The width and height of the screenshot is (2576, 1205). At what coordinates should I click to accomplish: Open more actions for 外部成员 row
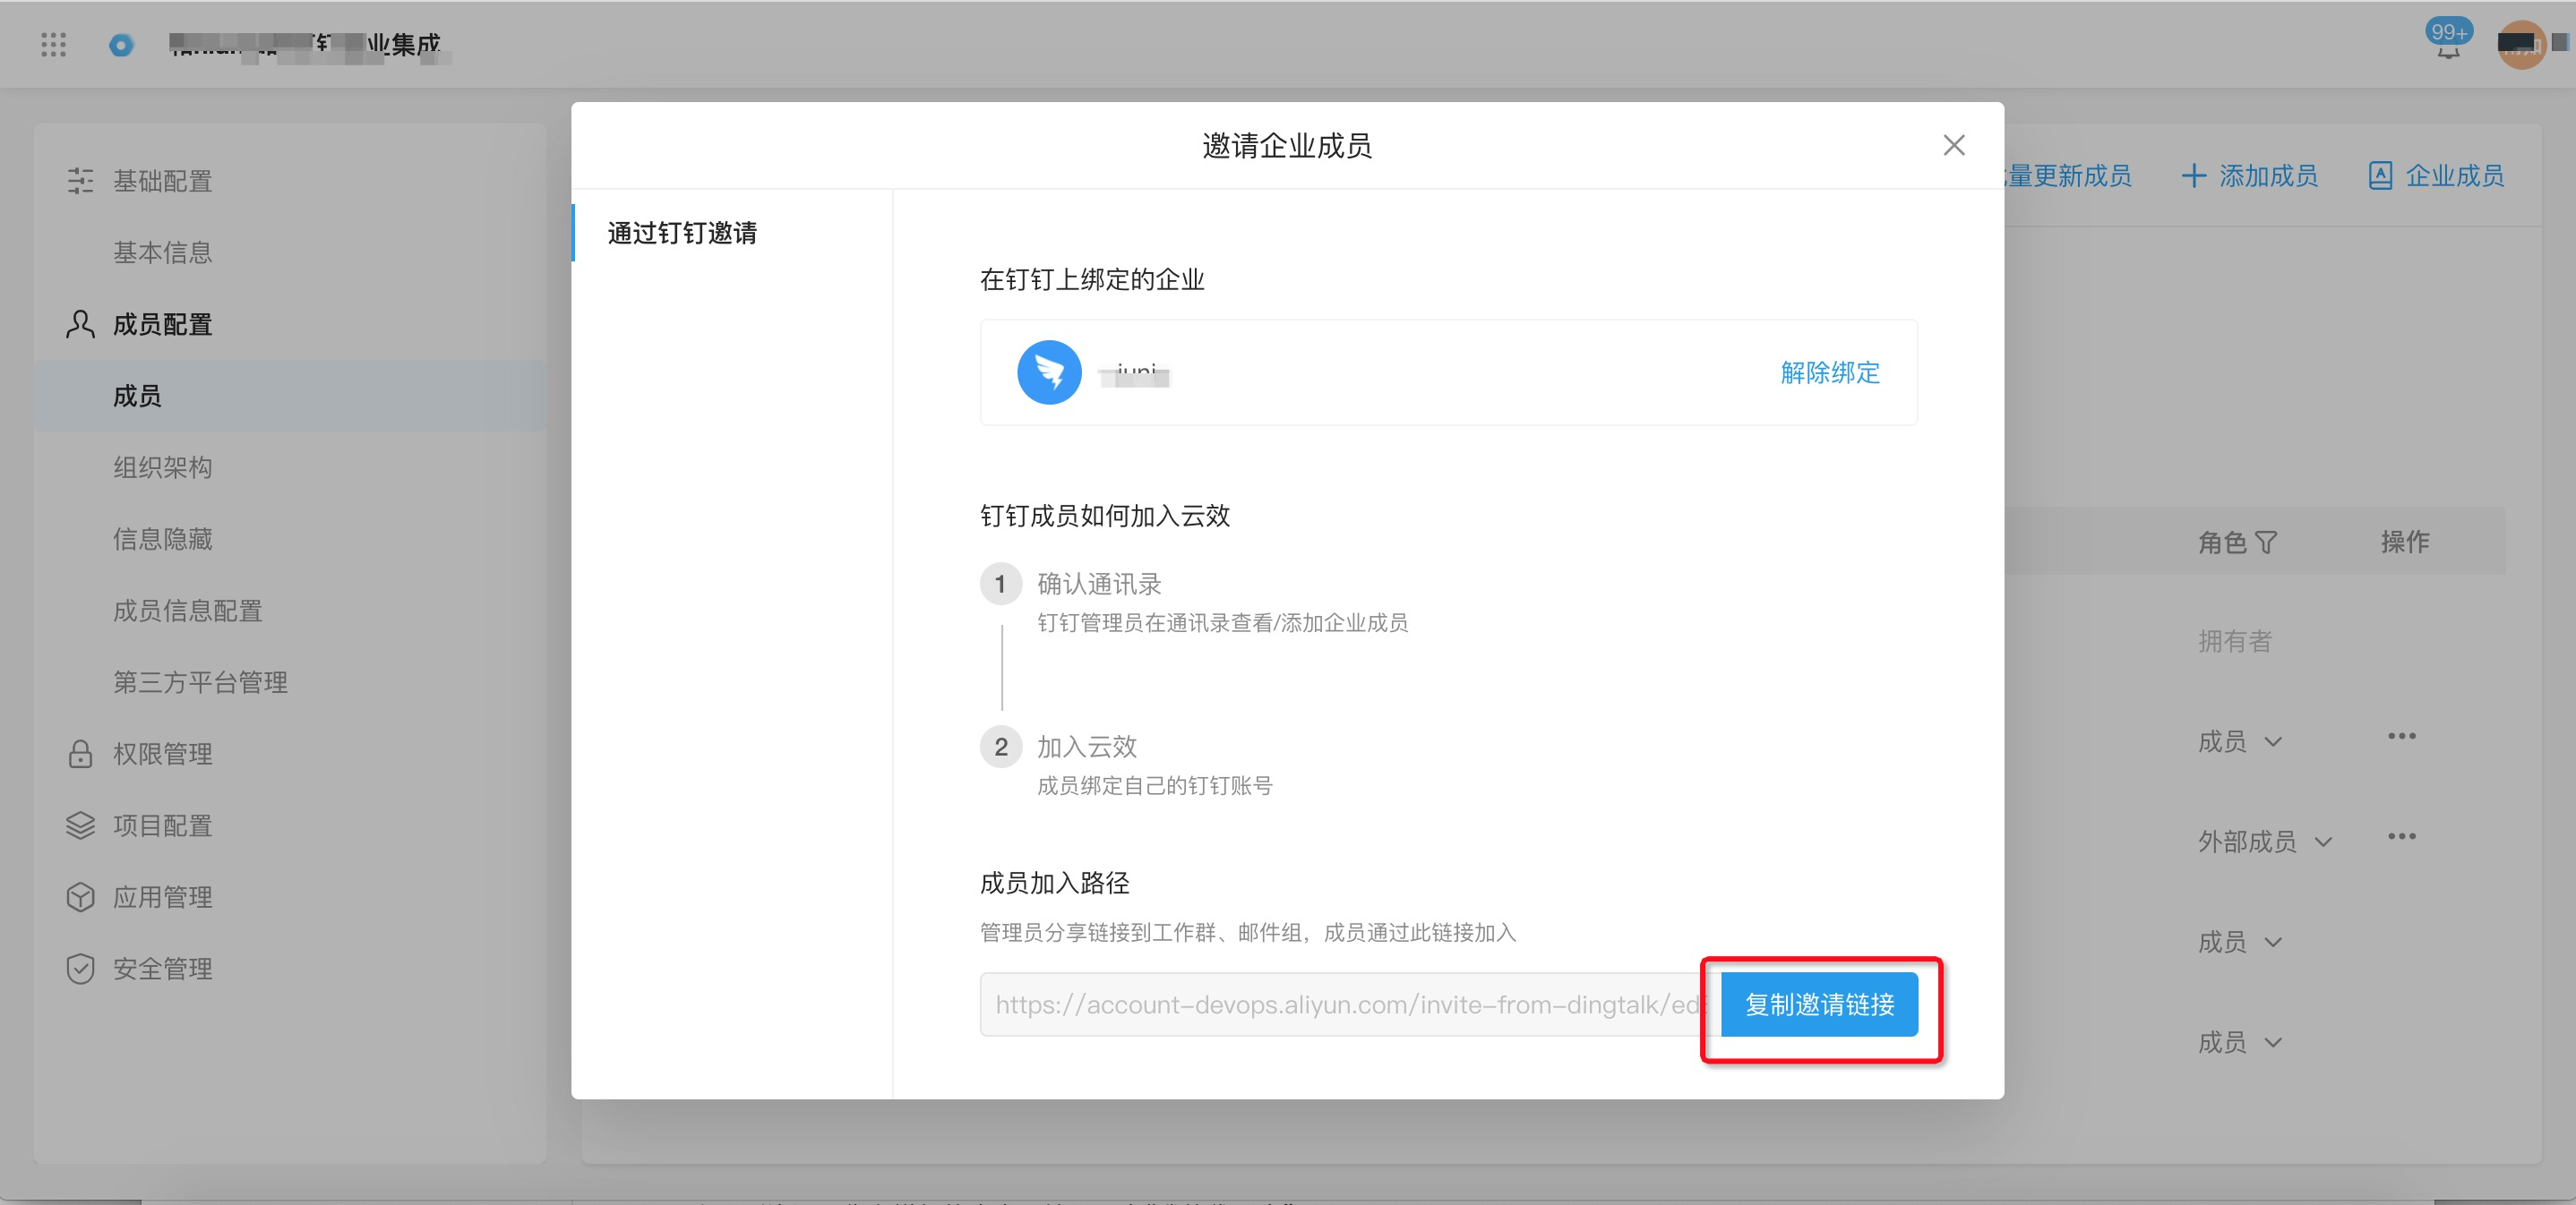tap(2401, 836)
